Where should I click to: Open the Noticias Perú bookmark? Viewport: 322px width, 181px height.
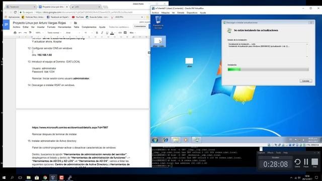[33, 17]
